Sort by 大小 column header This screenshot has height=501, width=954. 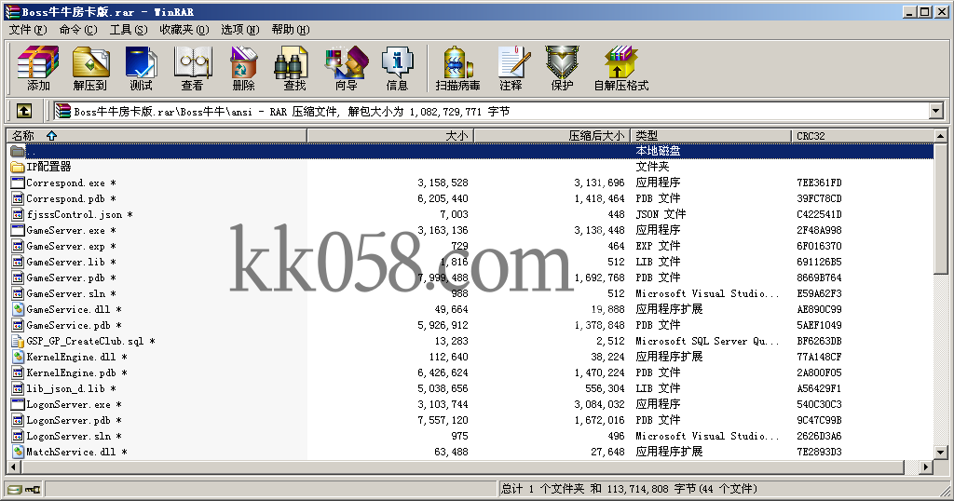coord(390,136)
